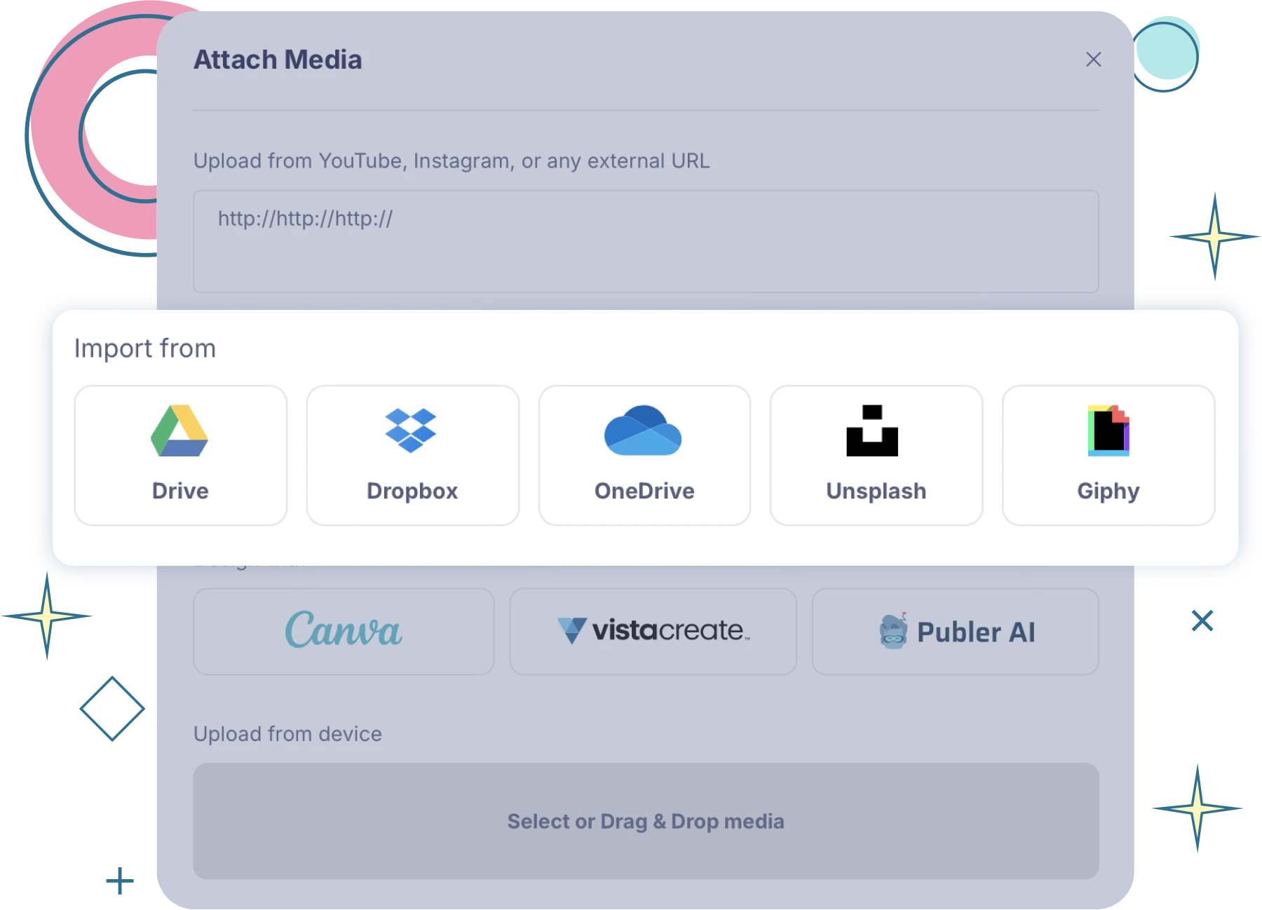Open the Canva design option
Viewport: 1262px width, 910px height.
343,631
